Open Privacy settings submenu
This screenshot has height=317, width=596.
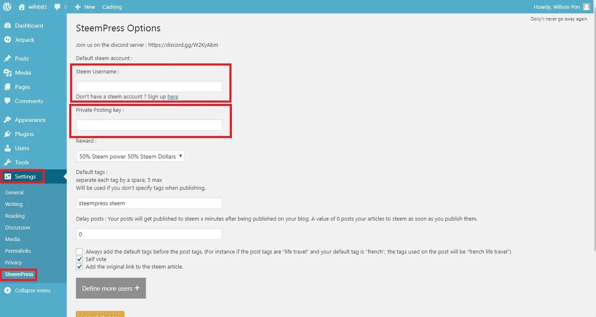[13, 263]
